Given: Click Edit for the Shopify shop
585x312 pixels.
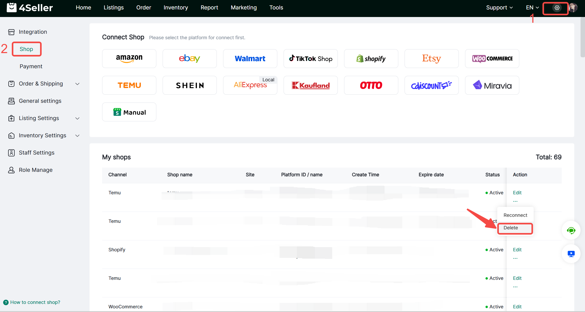Looking at the screenshot, I should pos(517,250).
